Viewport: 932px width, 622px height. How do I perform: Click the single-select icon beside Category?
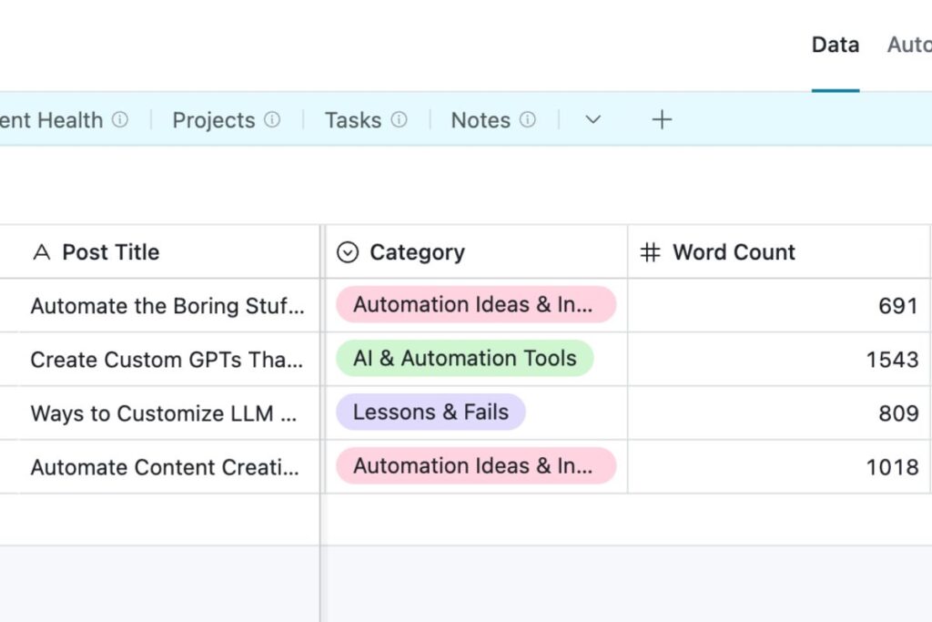click(x=348, y=252)
